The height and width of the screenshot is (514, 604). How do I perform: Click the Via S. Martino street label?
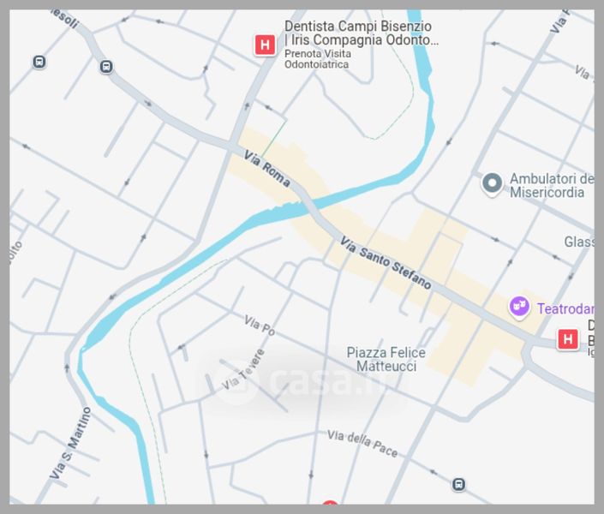[70, 443]
